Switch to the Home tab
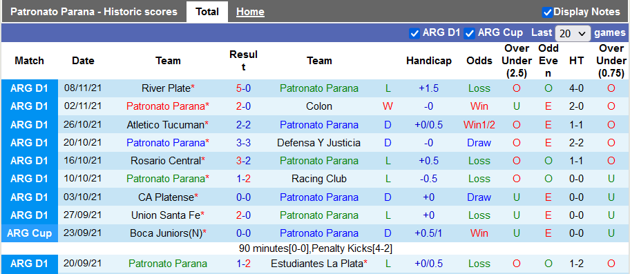Image resolution: width=630 pixels, height=274 pixels. point(250,12)
